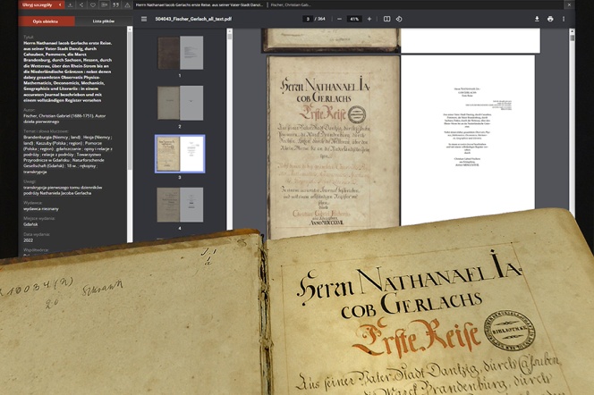Screen dimensions: 594x395
Task: Select page 2 thumbnail in sidebar
Action: pyautogui.click(x=179, y=101)
